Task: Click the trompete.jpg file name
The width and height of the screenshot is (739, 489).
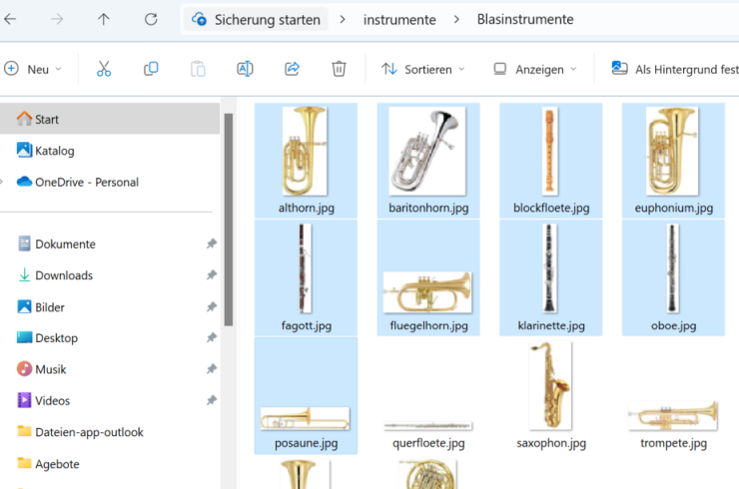Action: [673, 443]
